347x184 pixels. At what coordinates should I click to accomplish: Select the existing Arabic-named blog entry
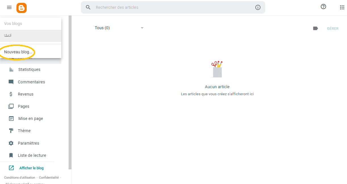coord(31,36)
